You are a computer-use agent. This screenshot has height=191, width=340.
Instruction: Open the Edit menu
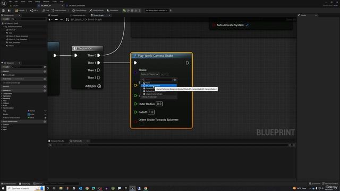[x=16, y=2]
